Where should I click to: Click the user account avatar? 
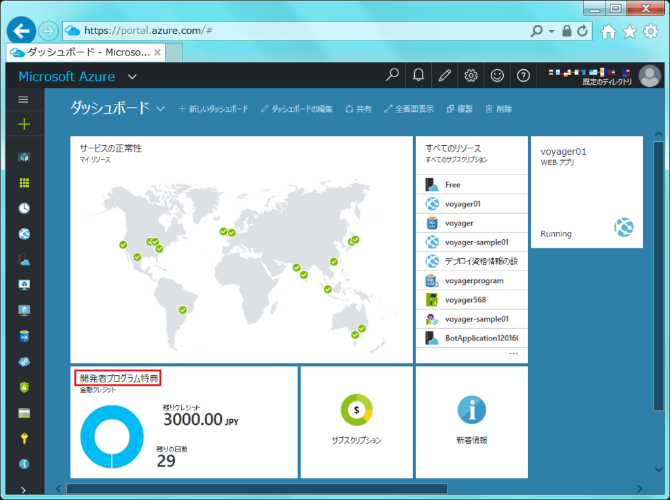click(650, 76)
